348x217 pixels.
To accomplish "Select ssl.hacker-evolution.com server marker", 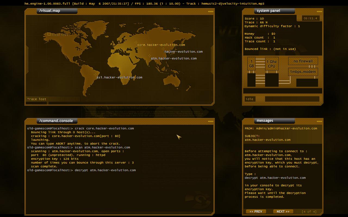I will (x=95, y=75).
